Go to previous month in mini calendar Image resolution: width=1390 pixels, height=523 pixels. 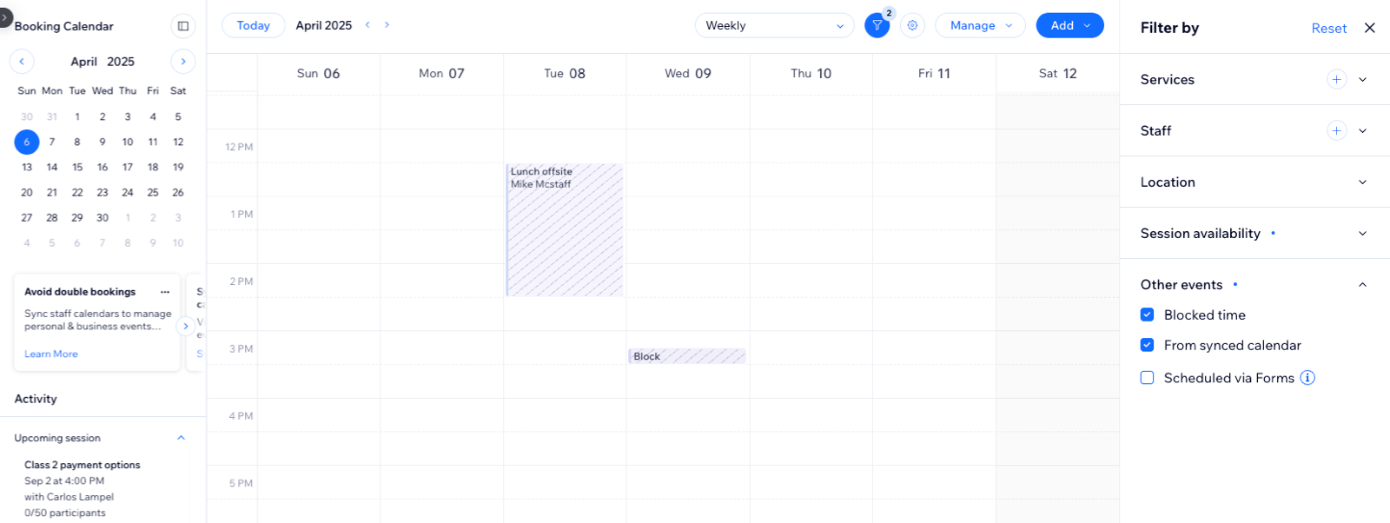pyautogui.click(x=22, y=62)
